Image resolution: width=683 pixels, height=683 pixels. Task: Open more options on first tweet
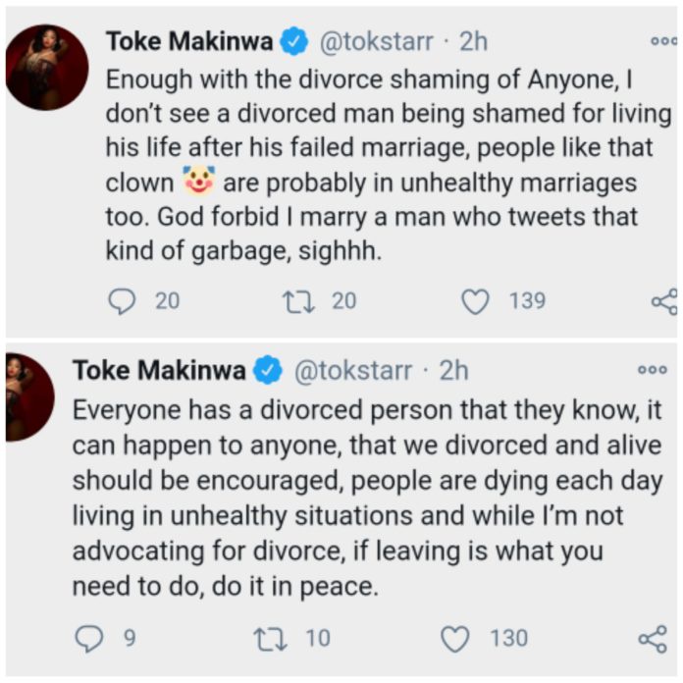click(x=664, y=42)
